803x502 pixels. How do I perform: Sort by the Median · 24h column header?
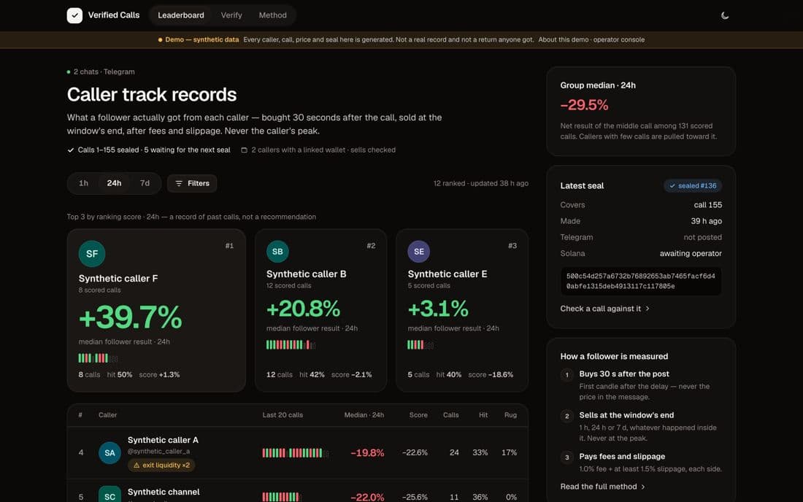[364, 415]
